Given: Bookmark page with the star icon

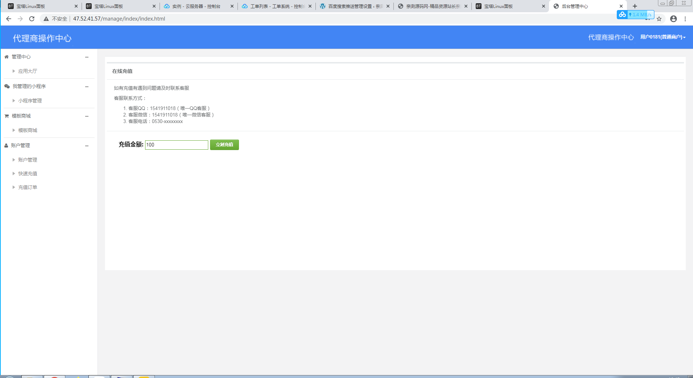Looking at the screenshot, I should [x=659, y=19].
